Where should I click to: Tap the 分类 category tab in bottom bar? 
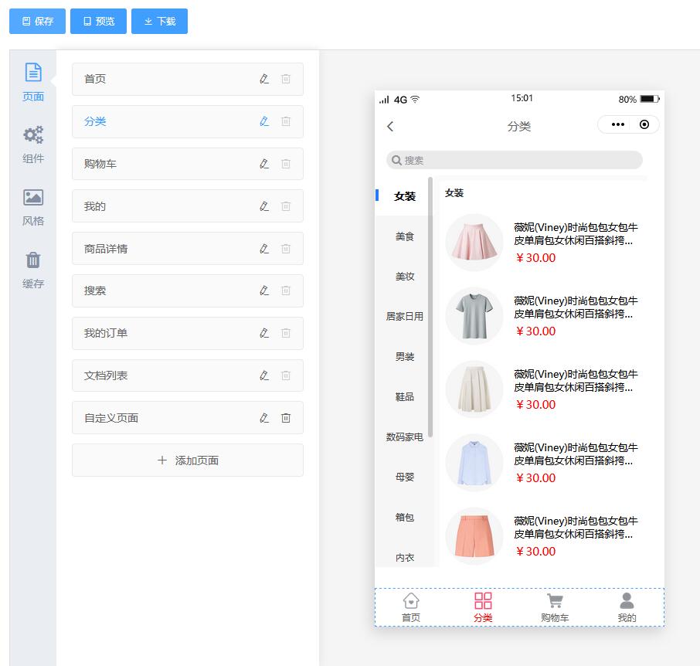click(483, 607)
